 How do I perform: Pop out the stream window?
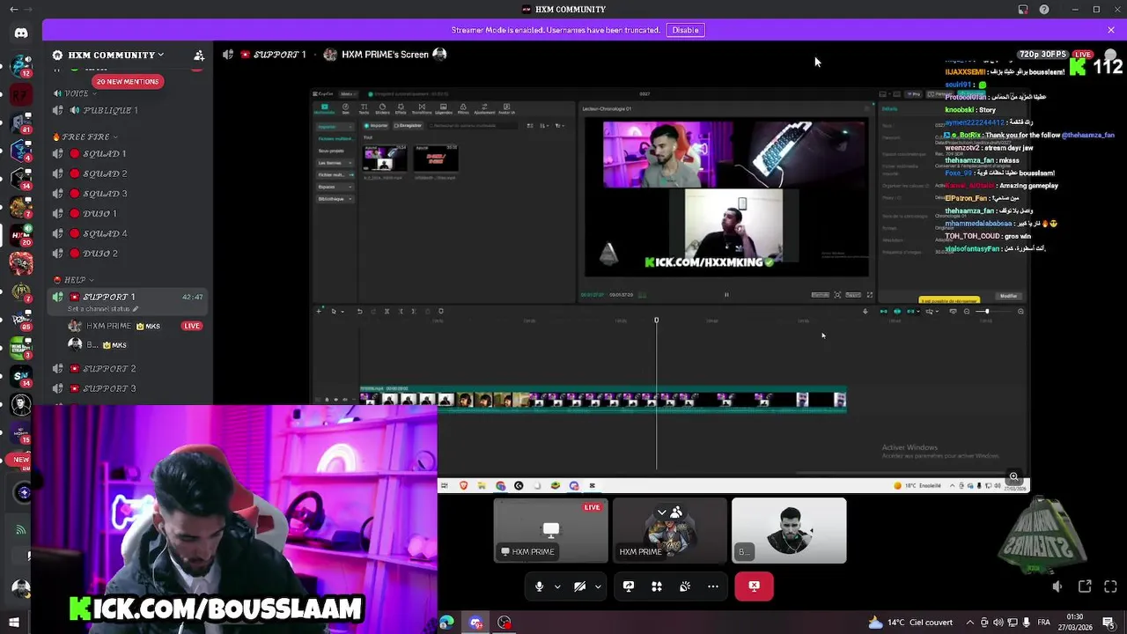(x=1085, y=586)
